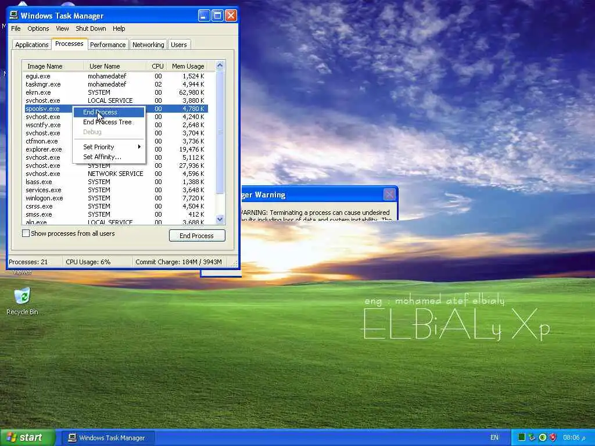Click the Safely Remove Hardware tray icon

(x=532, y=437)
